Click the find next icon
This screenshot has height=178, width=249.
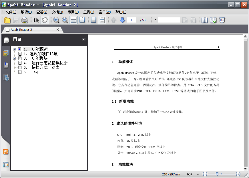[x=185, y=20]
